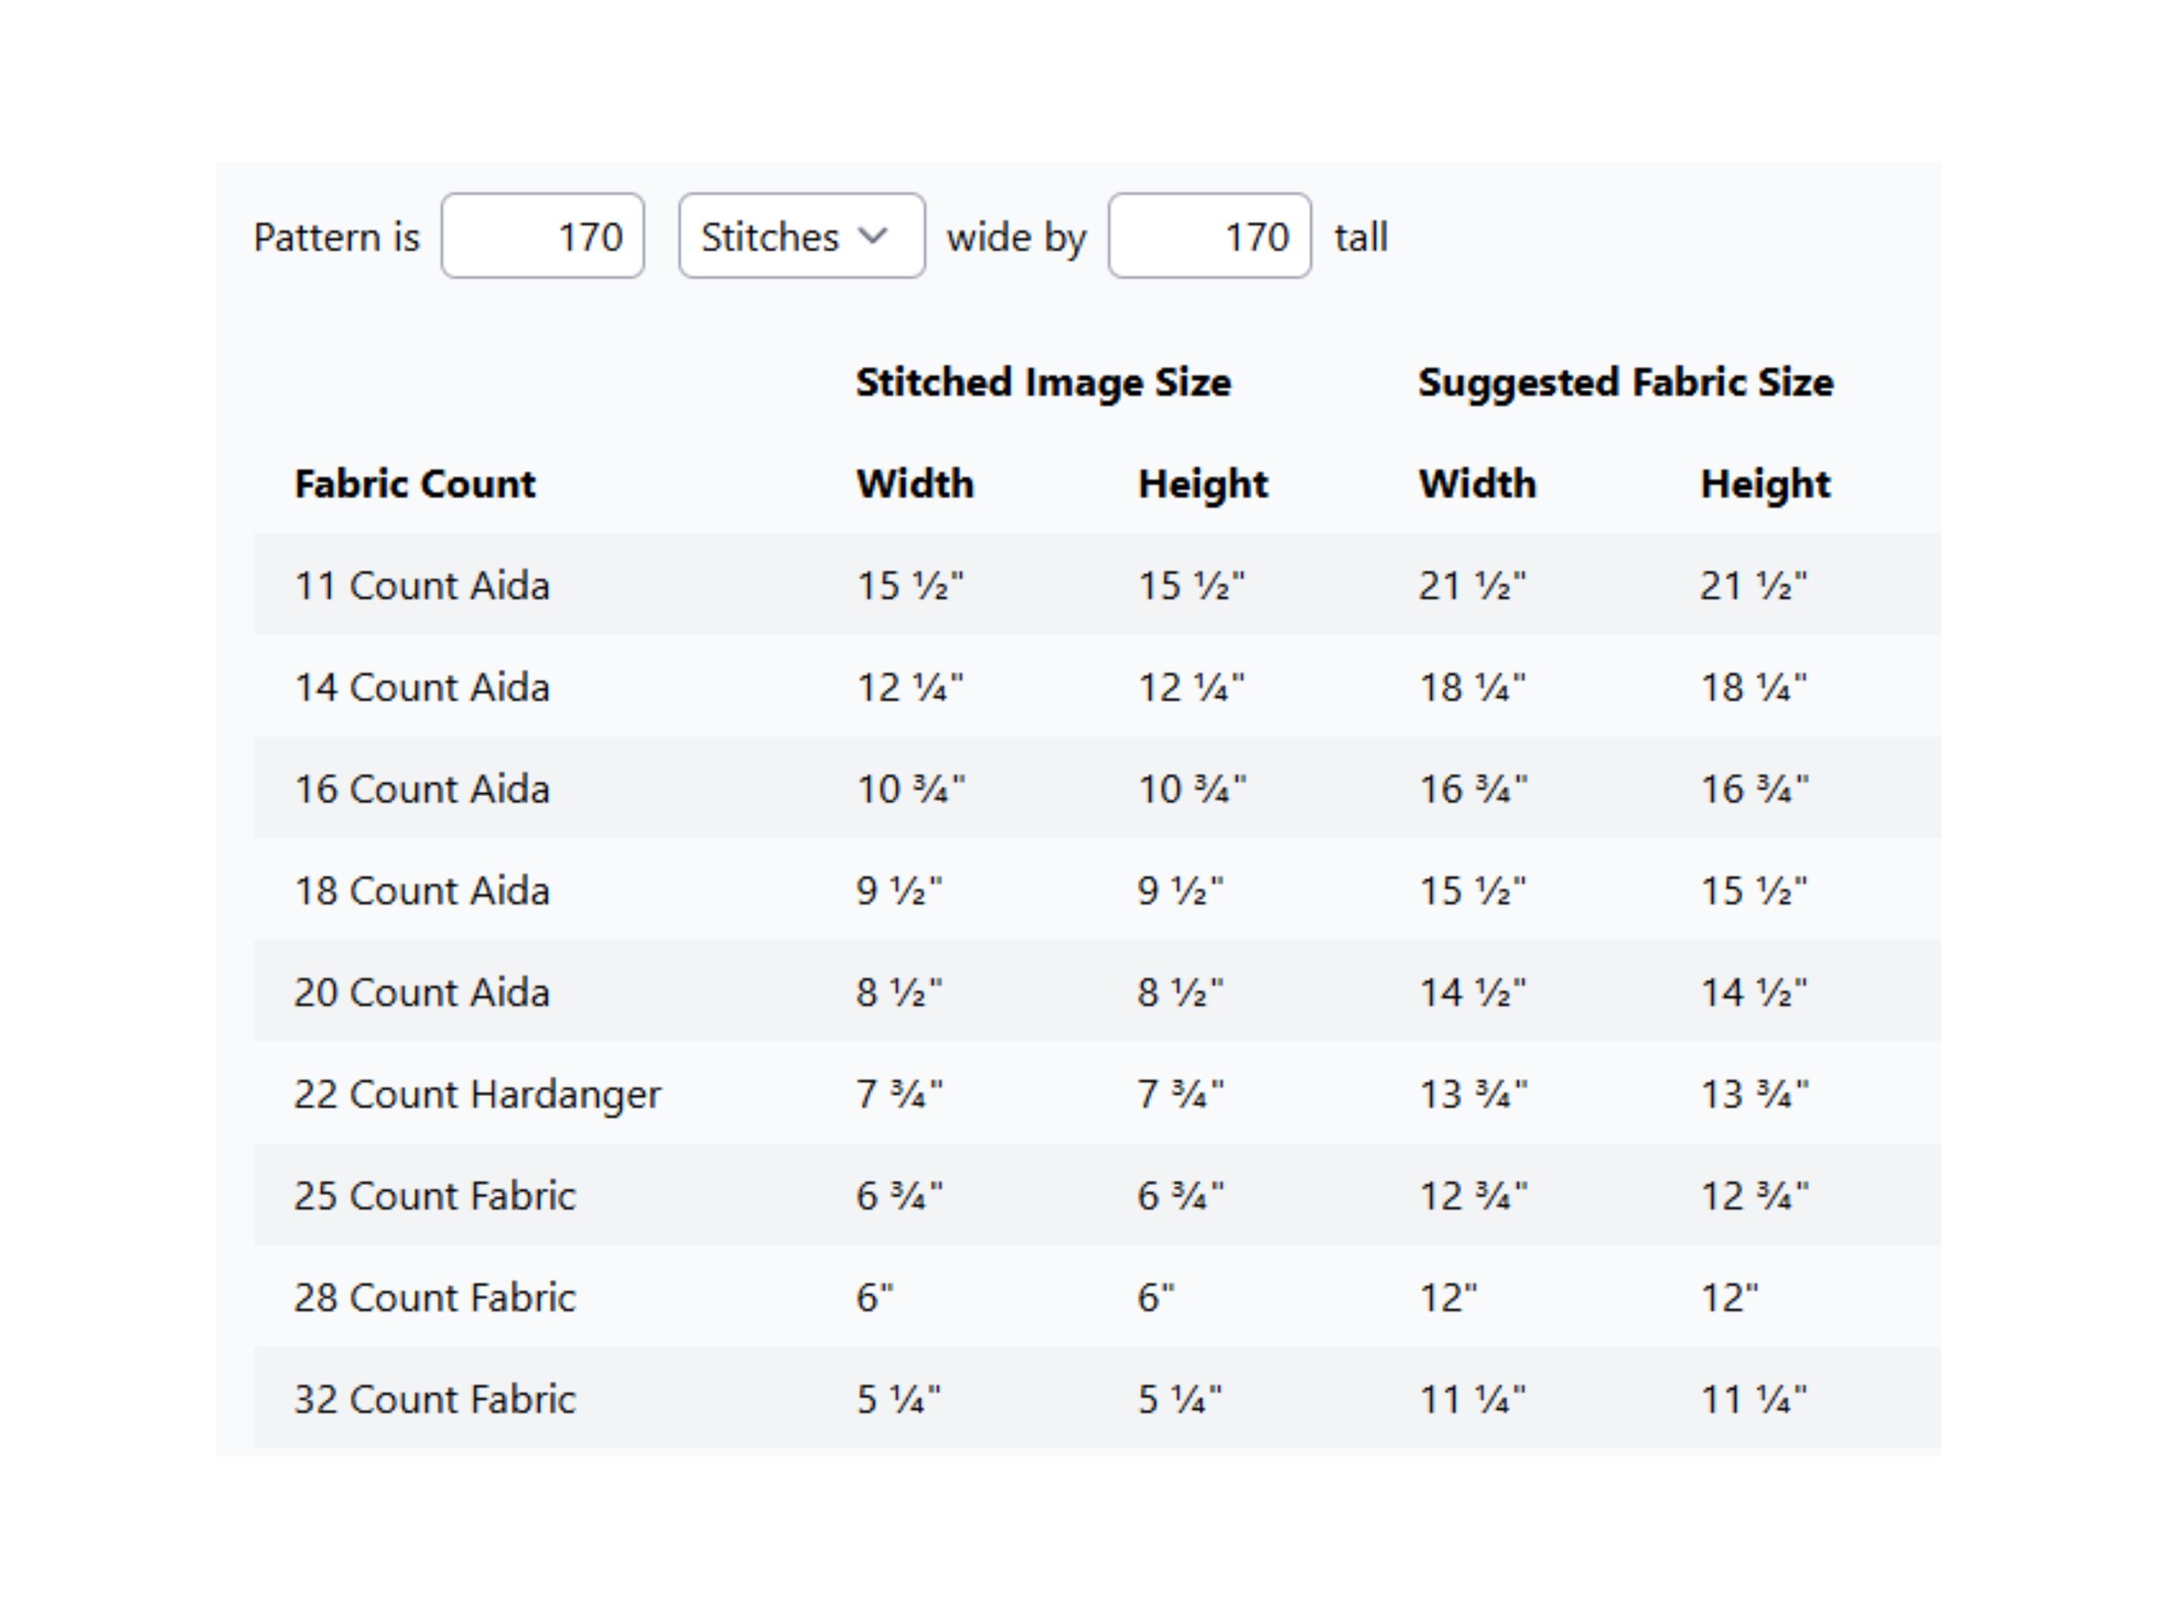The width and height of the screenshot is (2157, 1618).
Task: Click 11 Count Aida suggested fabric width 21 ½"
Action: 1473,585
